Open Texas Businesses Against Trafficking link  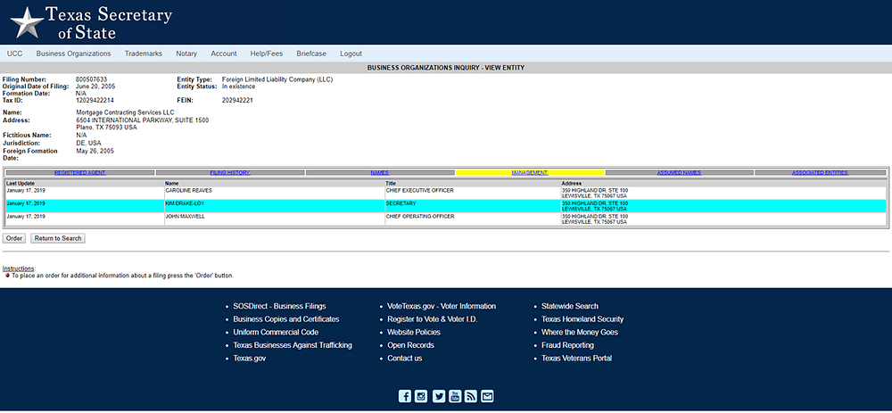coord(293,345)
